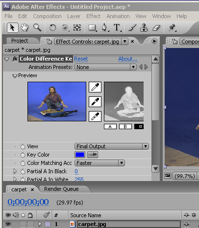Click the About link for the effect
Screen dimensions: 199x228
coord(128,59)
